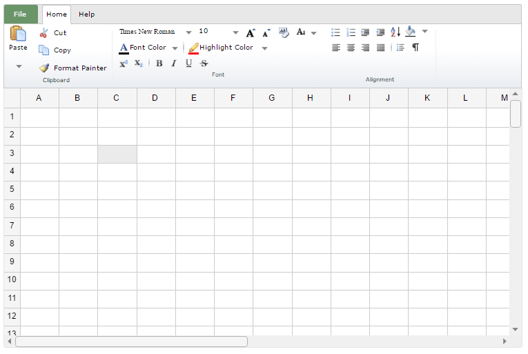528x354 pixels.
Task: Toggle strikethrough formatting
Action: click(x=204, y=63)
